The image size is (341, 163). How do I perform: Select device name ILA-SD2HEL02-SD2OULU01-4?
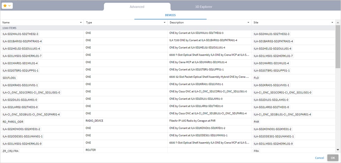pos(21,48)
